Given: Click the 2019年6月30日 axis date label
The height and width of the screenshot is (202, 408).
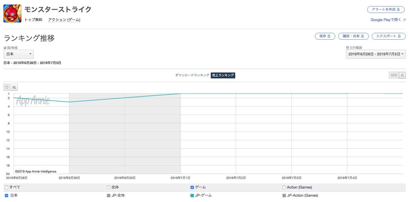Looking at the screenshot, I should tap(125, 178).
